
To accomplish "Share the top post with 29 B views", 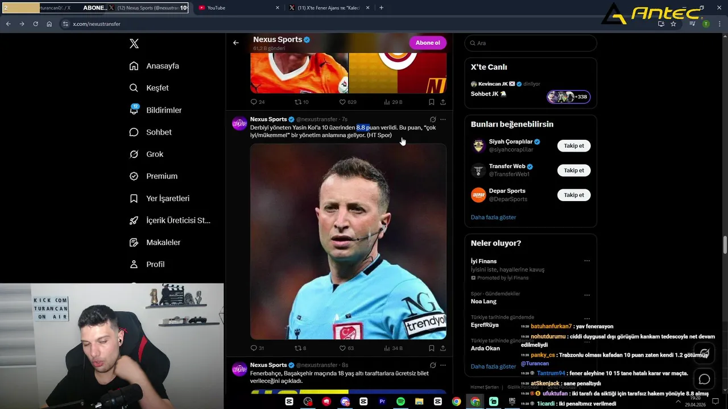I will [443, 102].
